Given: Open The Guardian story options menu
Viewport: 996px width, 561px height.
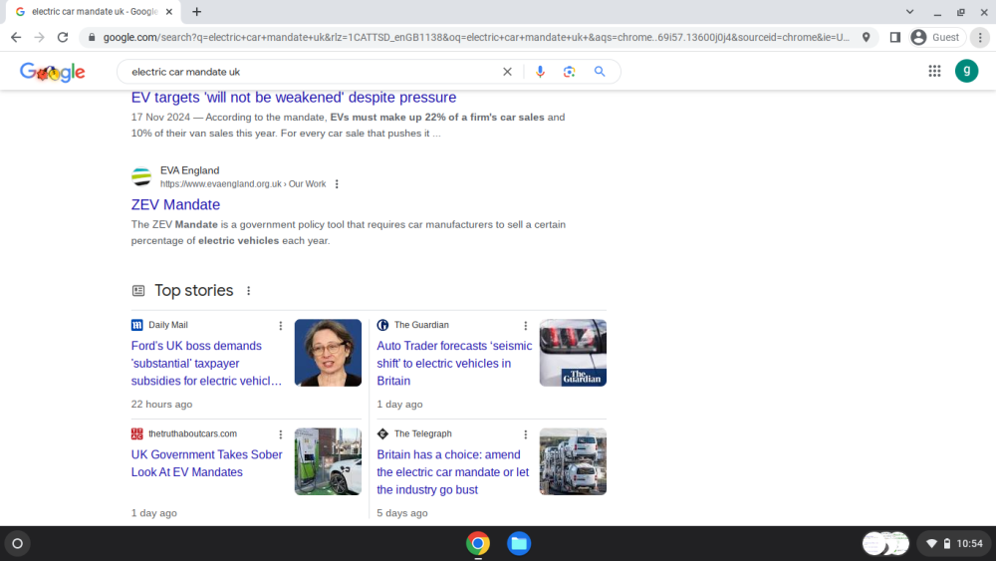Looking at the screenshot, I should 525,326.
